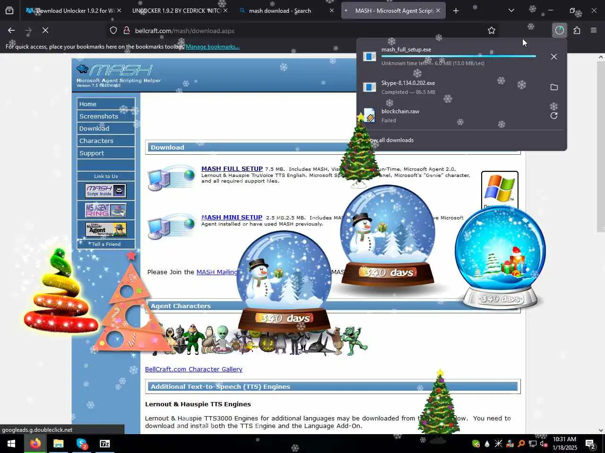Open the MASH Mailing list link
The width and height of the screenshot is (605, 453).
coord(217,272)
